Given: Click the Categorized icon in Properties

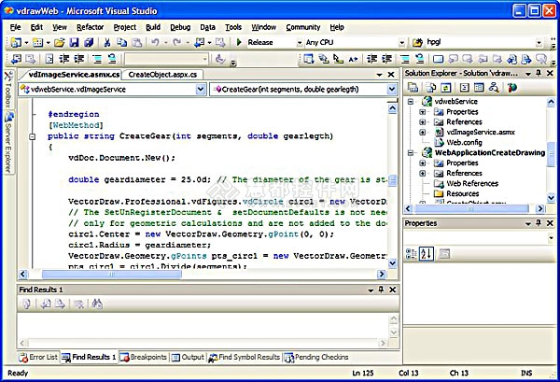Looking at the screenshot, I should point(412,254).
